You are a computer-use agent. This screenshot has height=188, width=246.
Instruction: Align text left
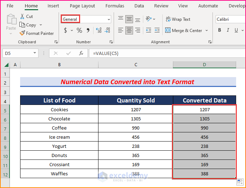(x=121, y=30)
